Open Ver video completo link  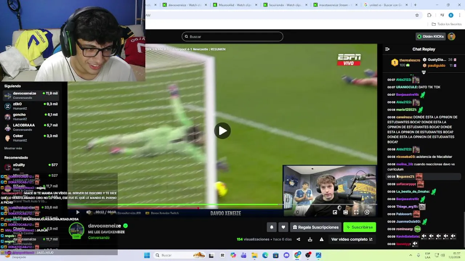352,239
